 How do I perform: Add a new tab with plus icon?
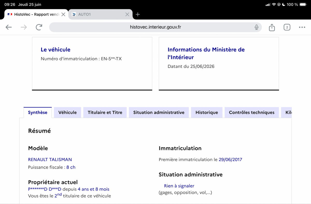(x=138, y=14)
